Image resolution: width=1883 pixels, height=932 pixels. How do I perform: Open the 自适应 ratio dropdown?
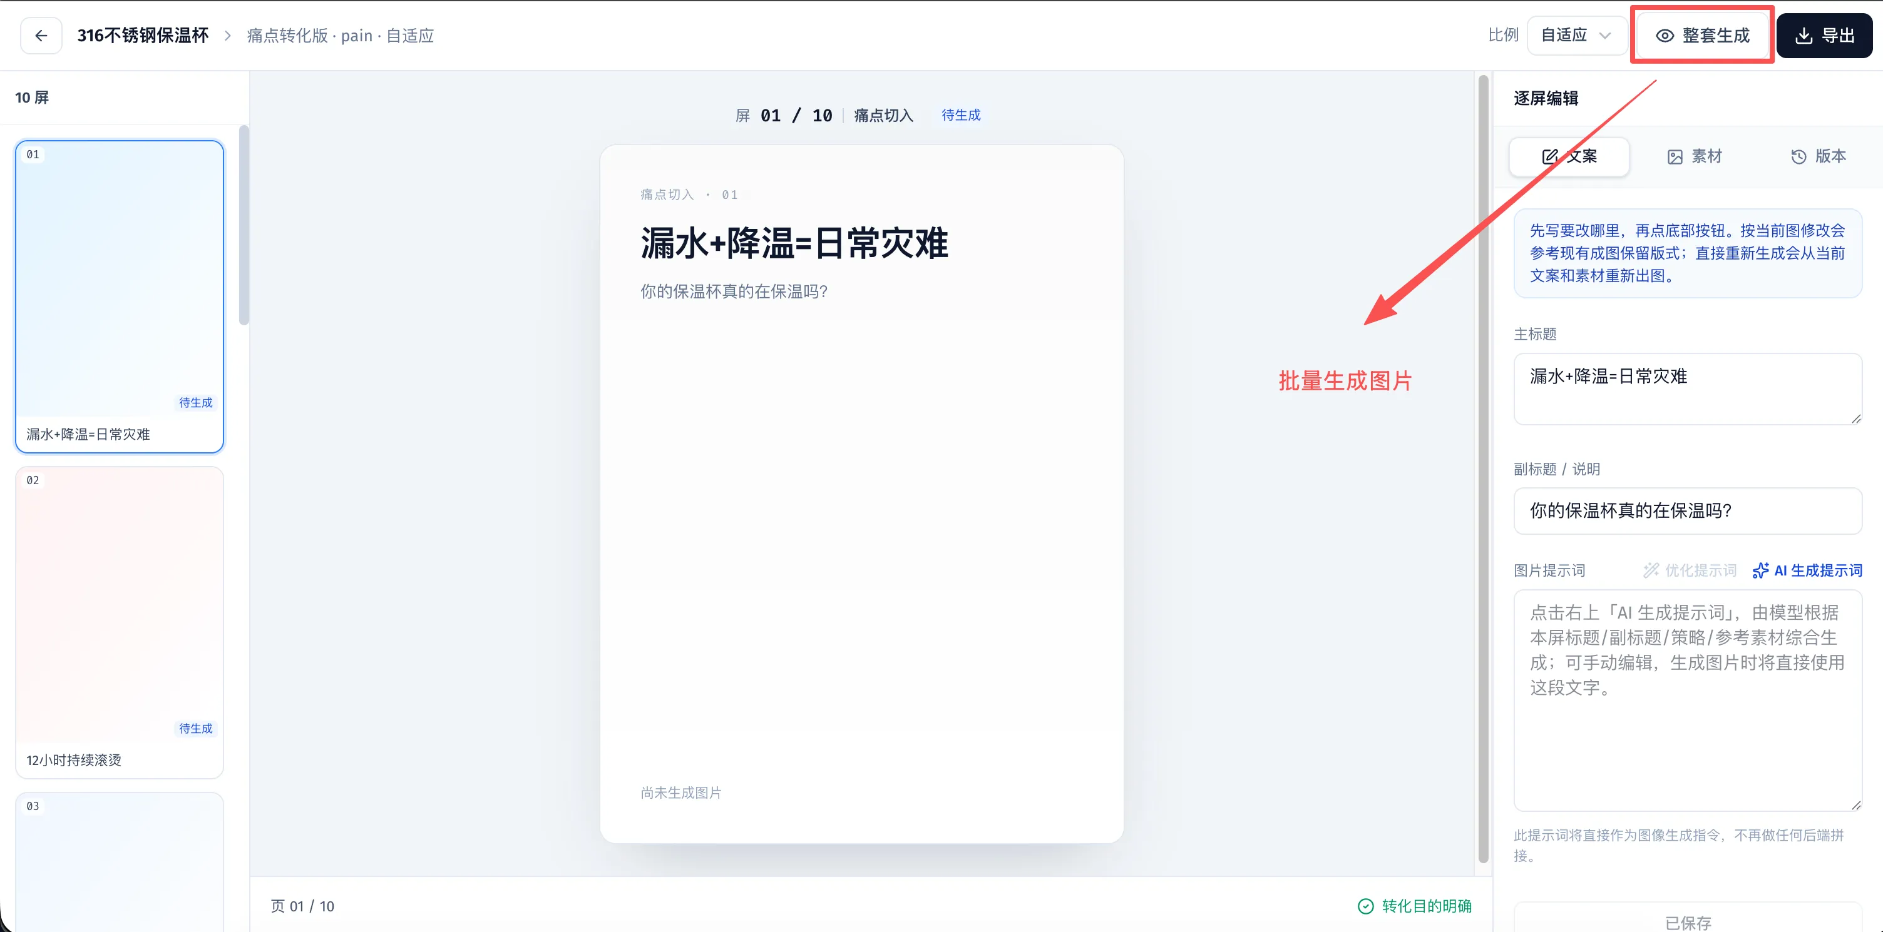(x=1576, y=35)
